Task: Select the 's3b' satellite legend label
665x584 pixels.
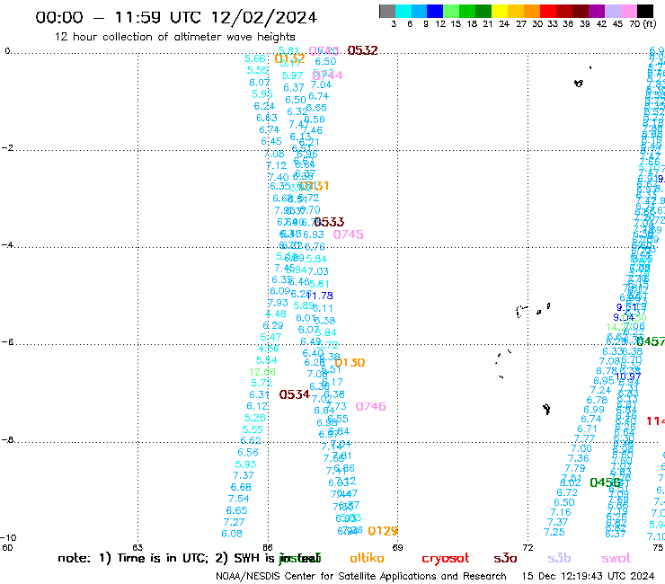Action: coord(559,558)
